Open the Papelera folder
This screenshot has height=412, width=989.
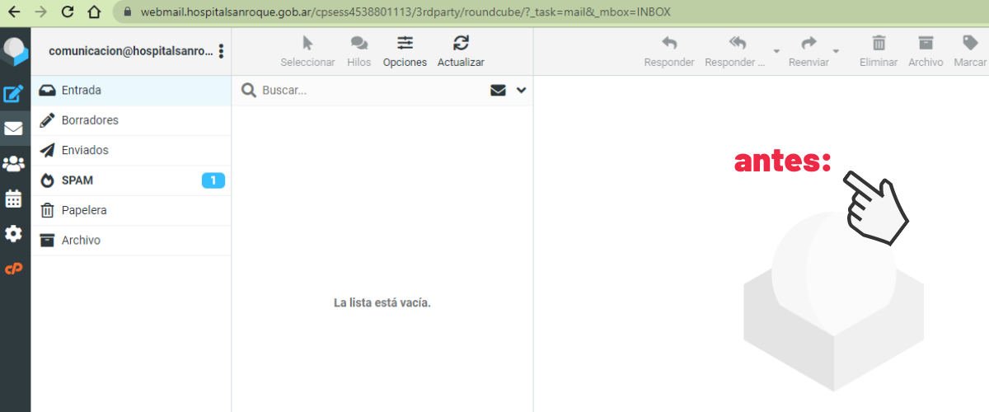pos(131,210)
